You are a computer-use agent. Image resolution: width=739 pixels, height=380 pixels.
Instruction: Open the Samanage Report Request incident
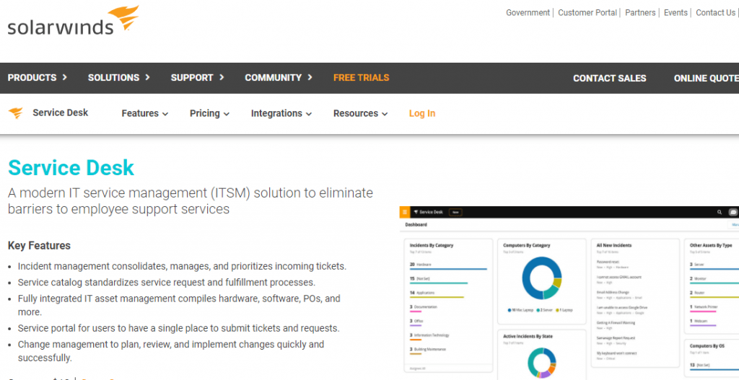click(616, 340)
